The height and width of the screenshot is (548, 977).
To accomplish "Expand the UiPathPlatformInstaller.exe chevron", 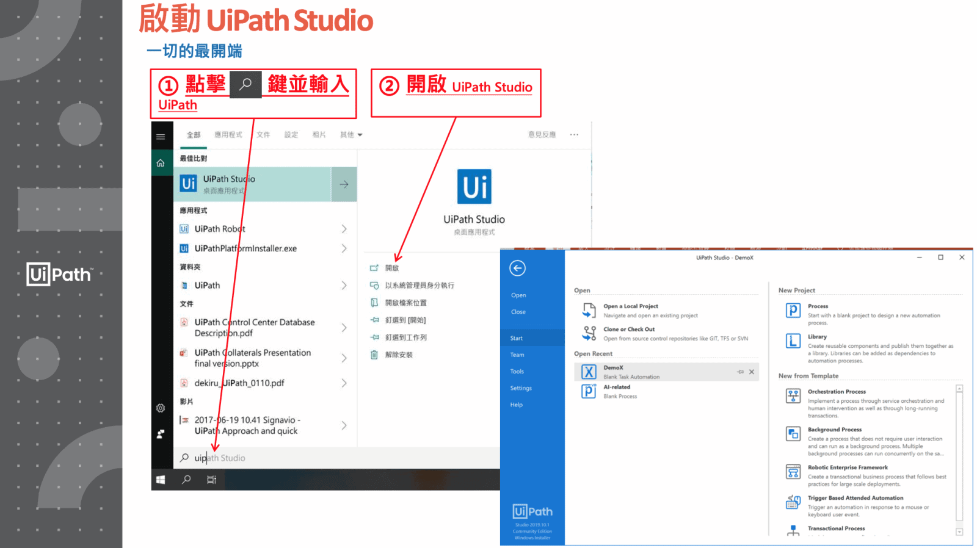I will click(x=344, y=248).
